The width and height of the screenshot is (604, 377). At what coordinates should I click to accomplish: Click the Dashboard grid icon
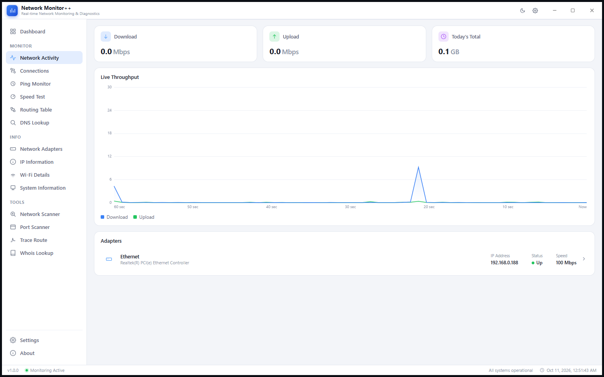click(13, 31)
